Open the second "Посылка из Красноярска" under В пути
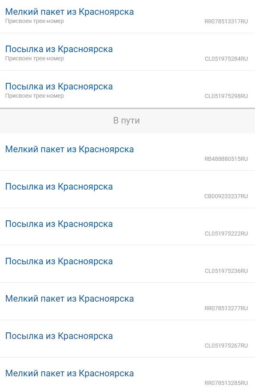 point(59,224)
